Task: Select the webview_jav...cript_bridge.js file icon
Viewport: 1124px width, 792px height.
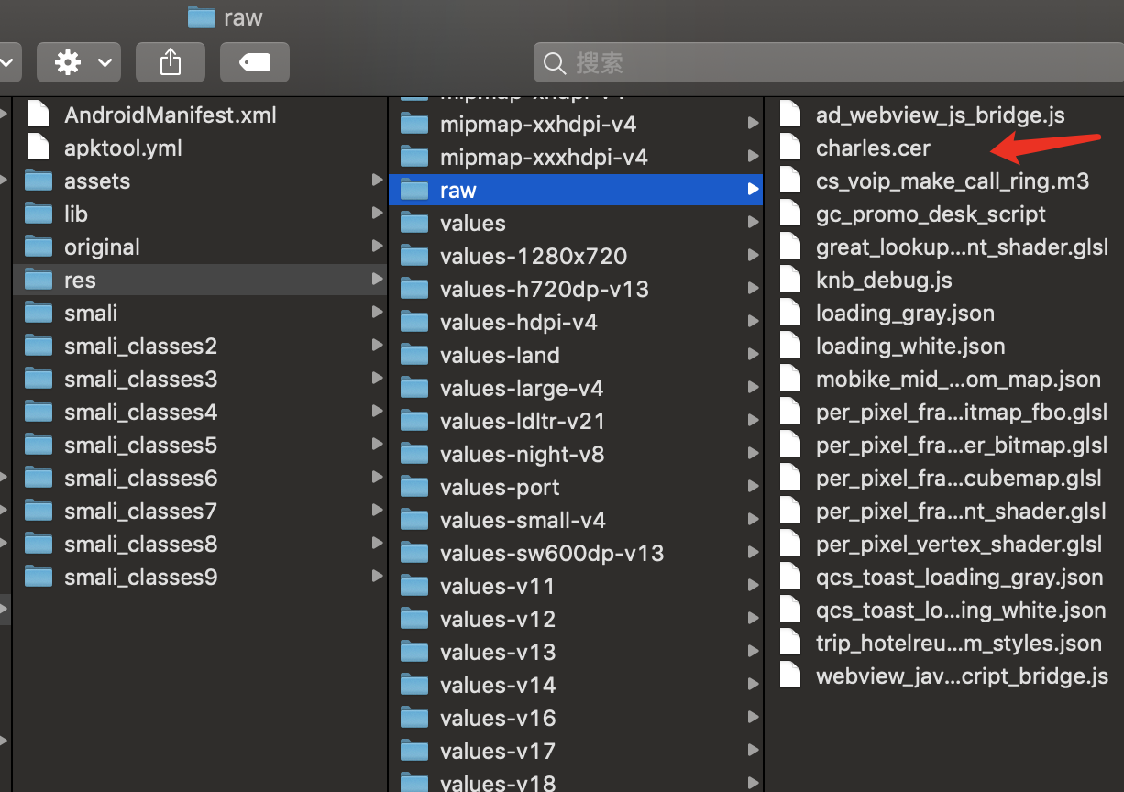Action: (790, 676)
